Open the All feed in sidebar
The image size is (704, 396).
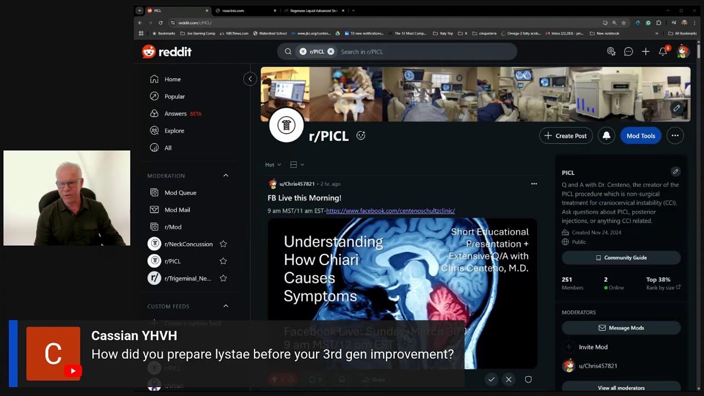tap(168, 148)
